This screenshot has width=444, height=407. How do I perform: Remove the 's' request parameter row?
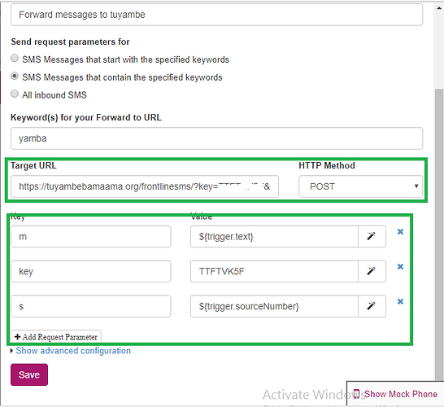click(400, 301)
